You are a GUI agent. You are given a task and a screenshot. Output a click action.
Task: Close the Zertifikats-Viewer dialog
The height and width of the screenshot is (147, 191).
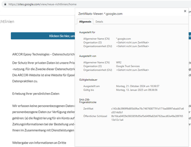tap(185, 11)
